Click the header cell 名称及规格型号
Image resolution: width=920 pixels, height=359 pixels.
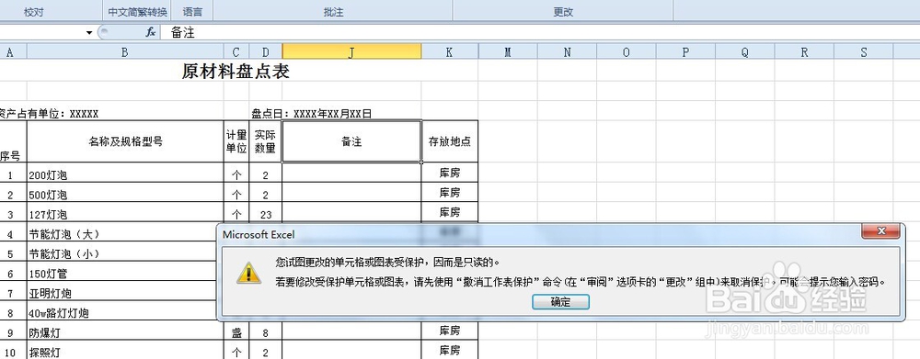tap(125, 141)
